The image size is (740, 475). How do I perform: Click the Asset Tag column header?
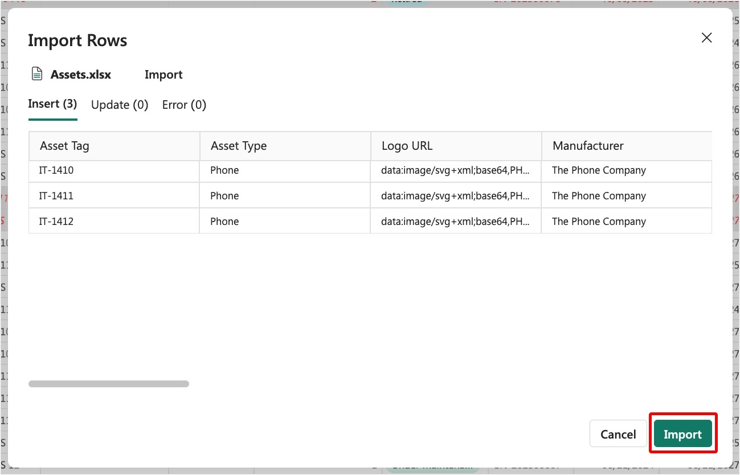tap(114, 146)
